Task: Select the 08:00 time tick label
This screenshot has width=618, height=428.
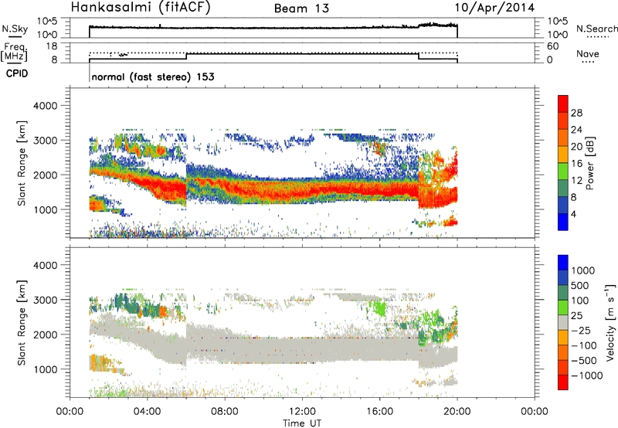Action: coord(225,412)
